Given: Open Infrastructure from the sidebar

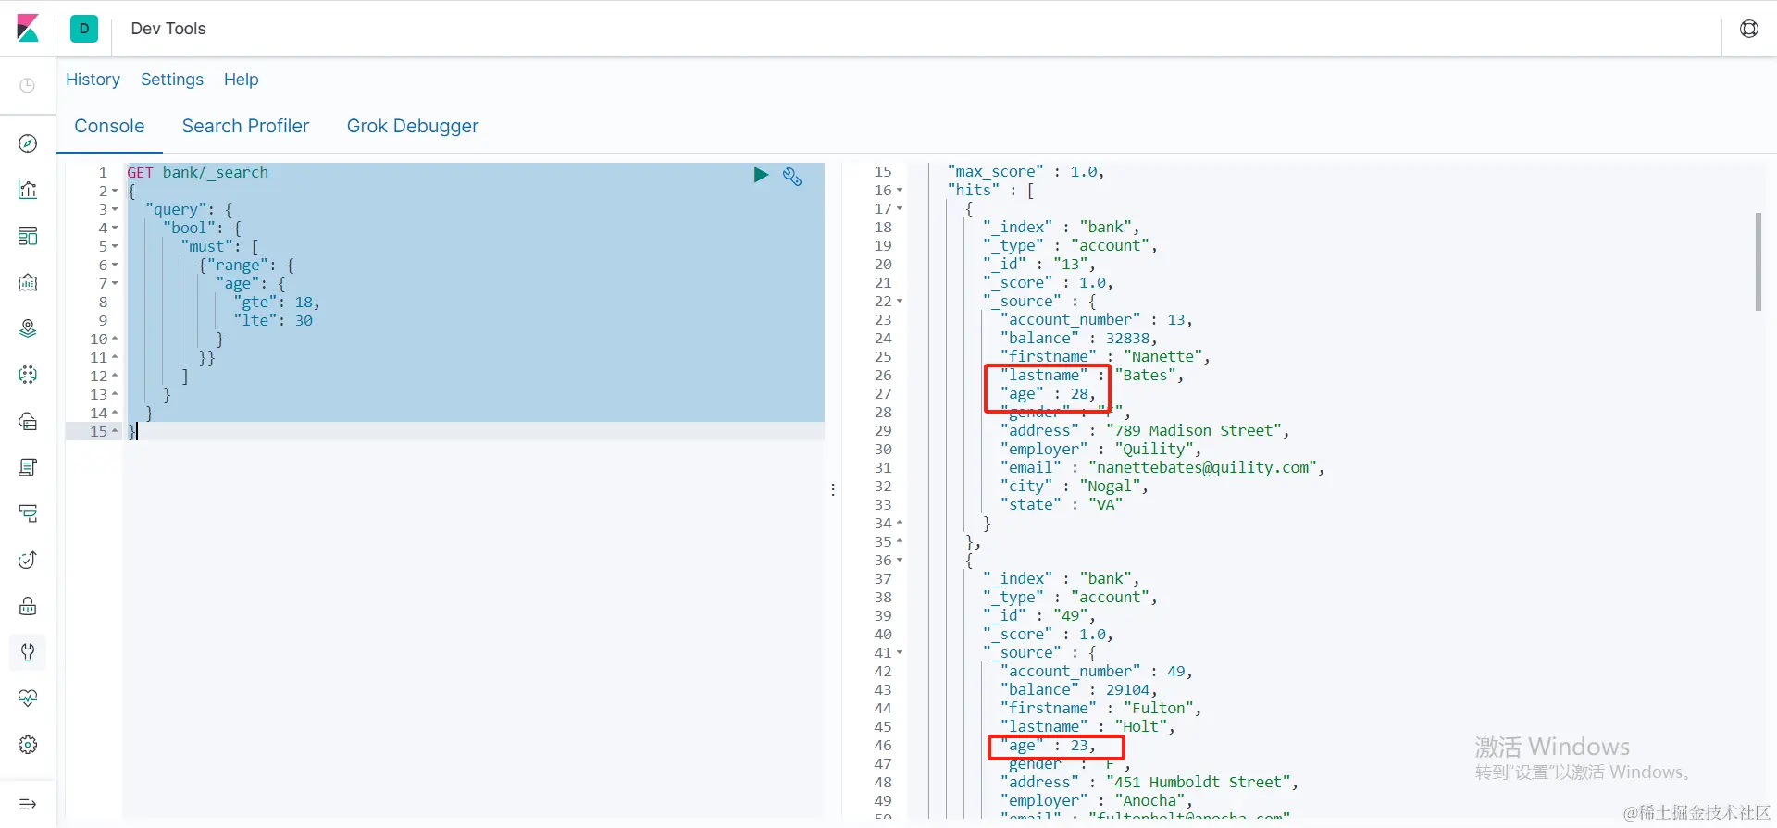Looking at the screenshot, I should click(x=28, y=421).
